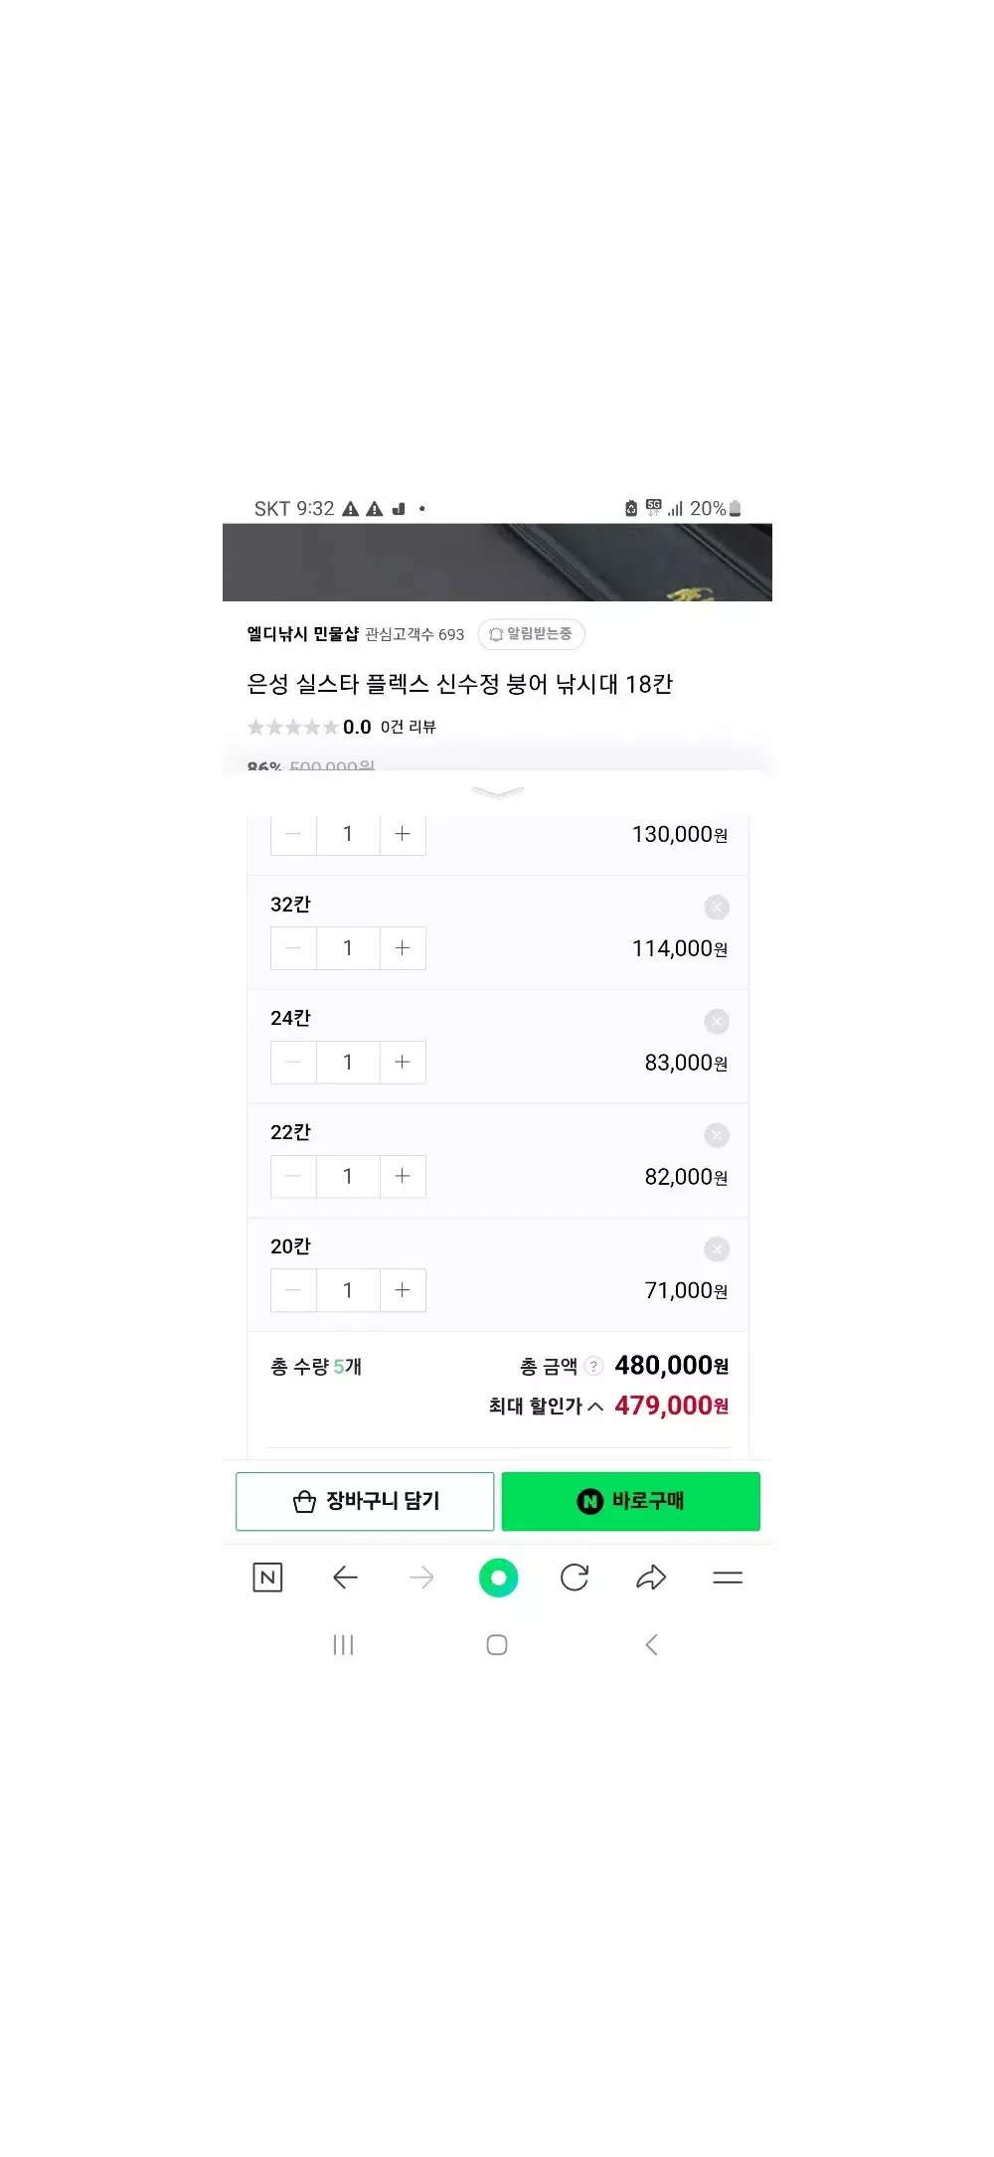The width and height of the screenshot is (994, 2157).
Task: Open the Naver home N icon
Action: pyautogui.click(x=267, y=1577)
